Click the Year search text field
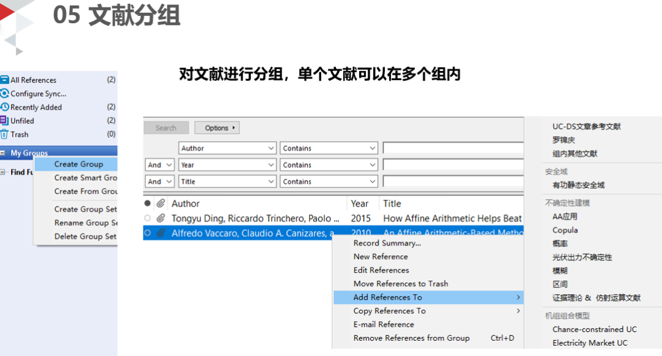Viewport: 662px width, 356px height. point(453,165)
